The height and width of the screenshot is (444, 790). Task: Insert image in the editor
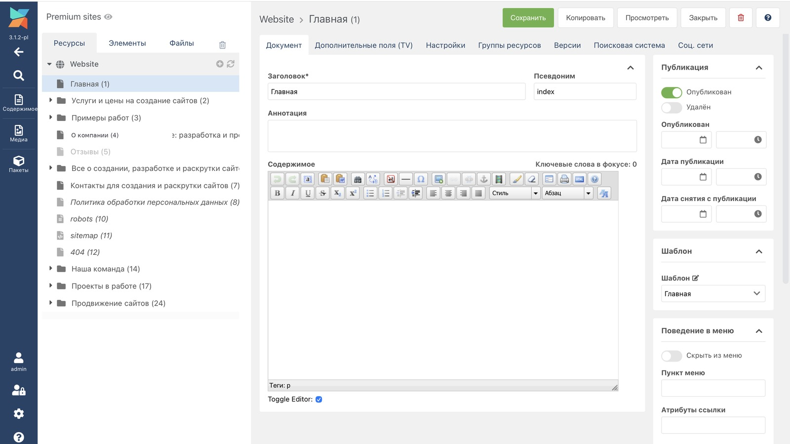coord(438,179)
